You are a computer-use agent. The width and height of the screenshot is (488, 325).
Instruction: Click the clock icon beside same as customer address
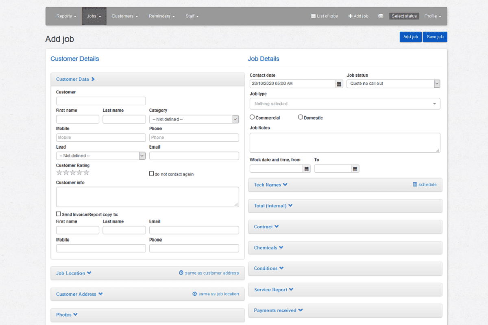coord(181,273)
